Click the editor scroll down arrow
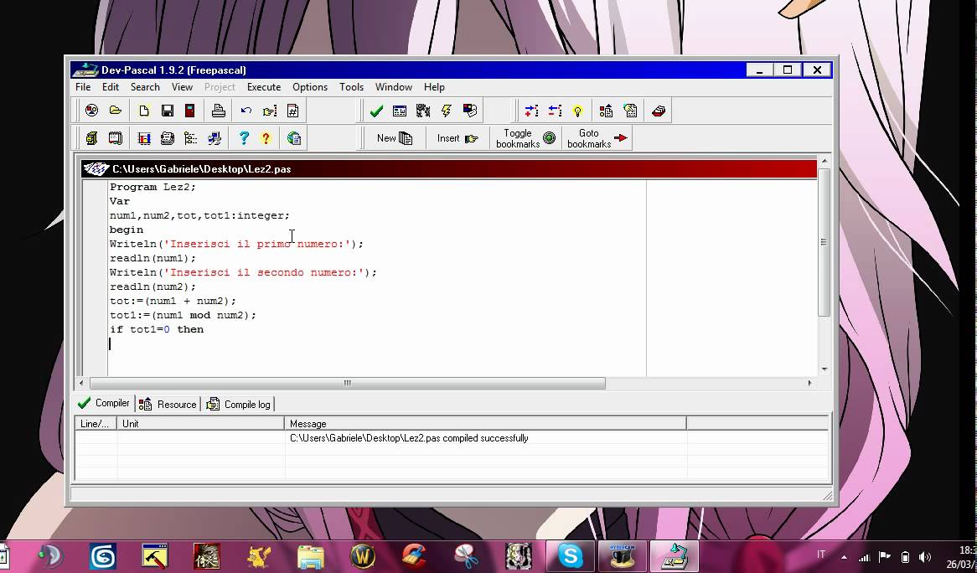This screenshot has height=573, width=977. point(825,369)
